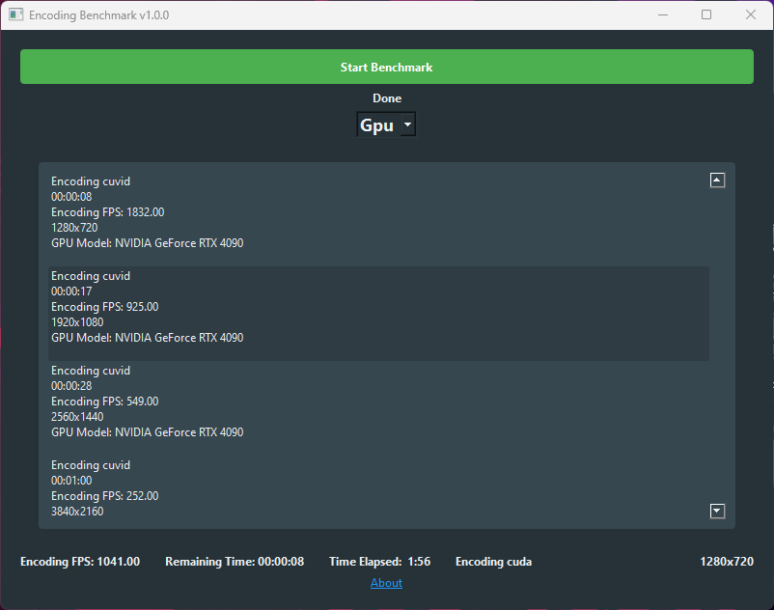Start the benchmark with the green button
This screenshot has width=774, height=610.
pyautogui.click(x=386, y=67)
